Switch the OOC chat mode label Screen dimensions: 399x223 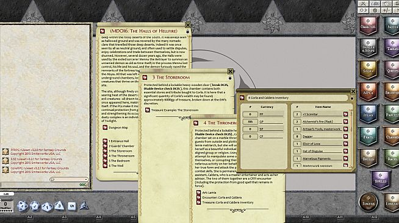(83, 185)
